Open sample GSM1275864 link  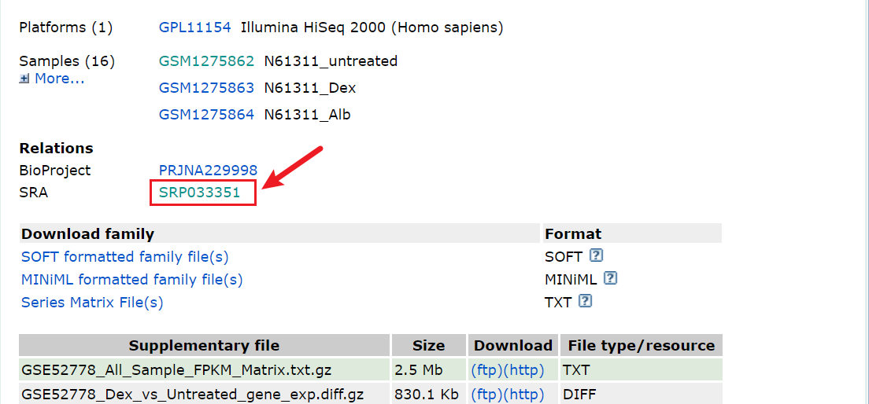coord(206,115)
